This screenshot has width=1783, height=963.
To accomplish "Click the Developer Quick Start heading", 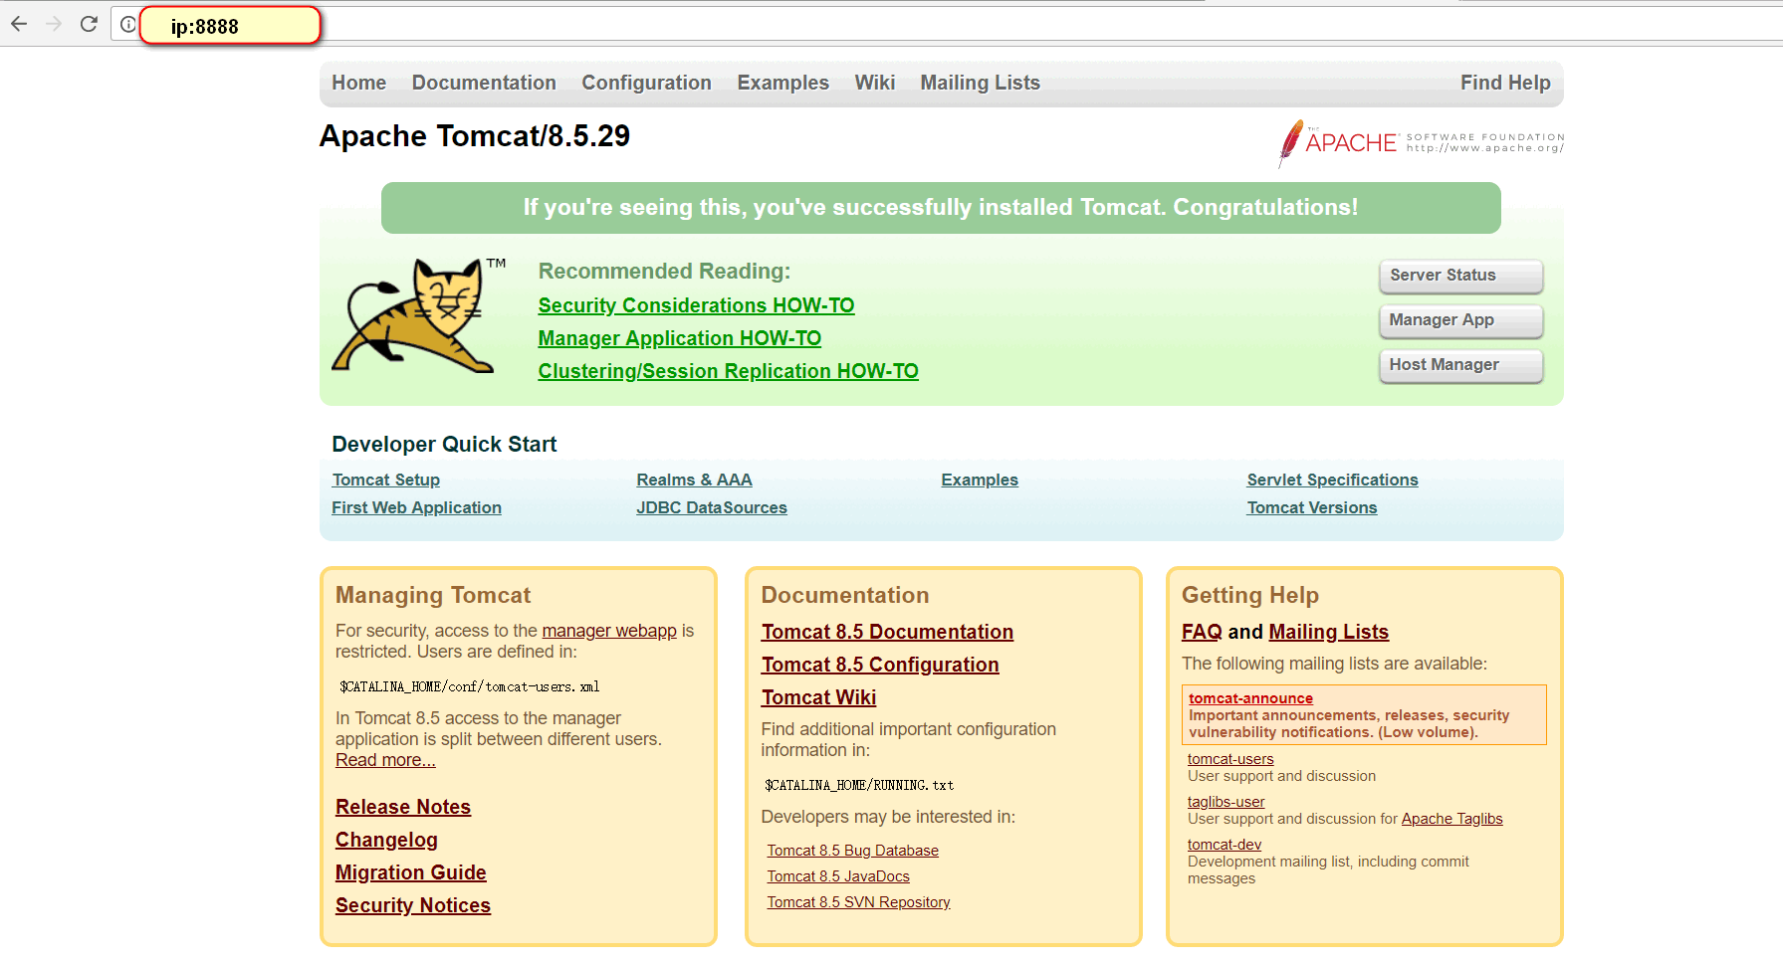I will (444, 445).
